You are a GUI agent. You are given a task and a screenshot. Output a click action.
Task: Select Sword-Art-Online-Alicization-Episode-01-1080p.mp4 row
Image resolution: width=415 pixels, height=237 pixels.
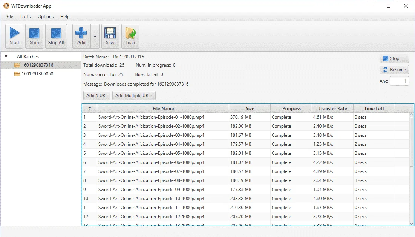tap(246, 117)
